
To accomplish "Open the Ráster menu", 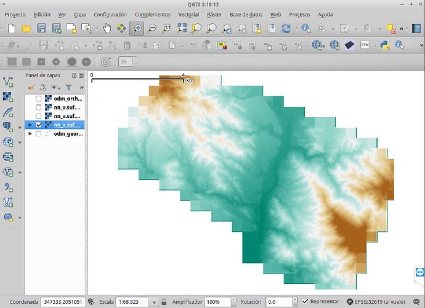I will [x=214, y=14].
